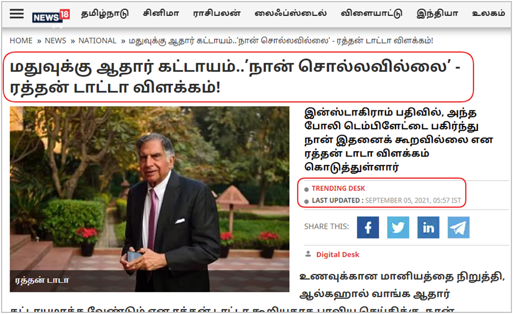
Task: Open the சினிமா menu item
Action: tap(161, 14)
